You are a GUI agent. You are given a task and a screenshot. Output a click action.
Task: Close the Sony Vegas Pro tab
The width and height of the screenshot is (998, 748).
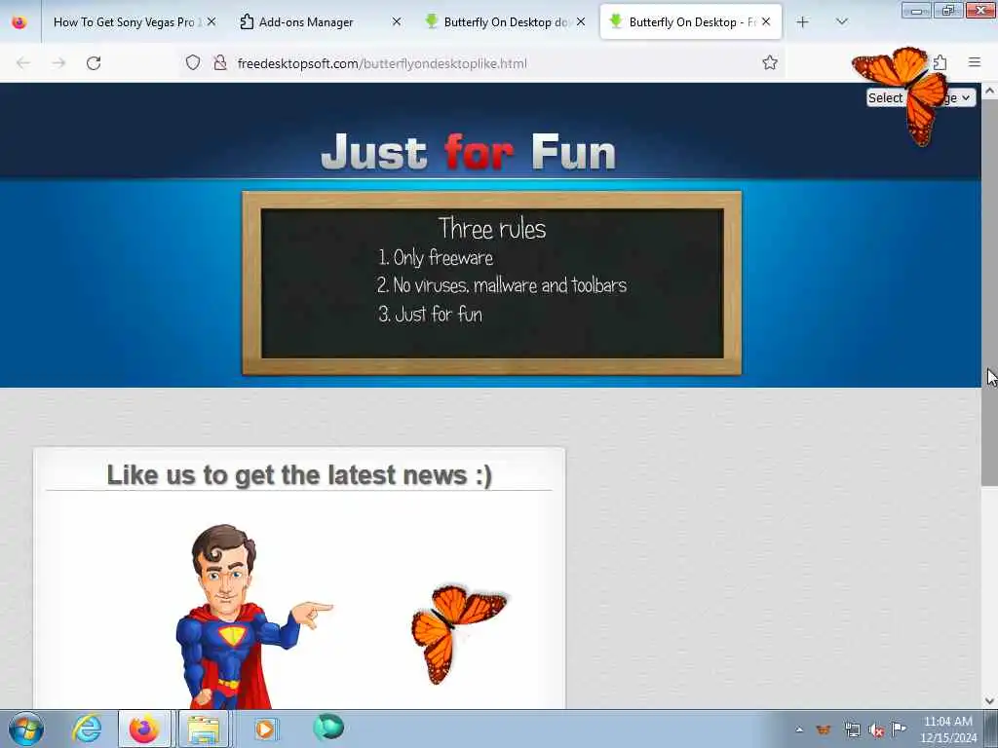click(x=211, y=21)
